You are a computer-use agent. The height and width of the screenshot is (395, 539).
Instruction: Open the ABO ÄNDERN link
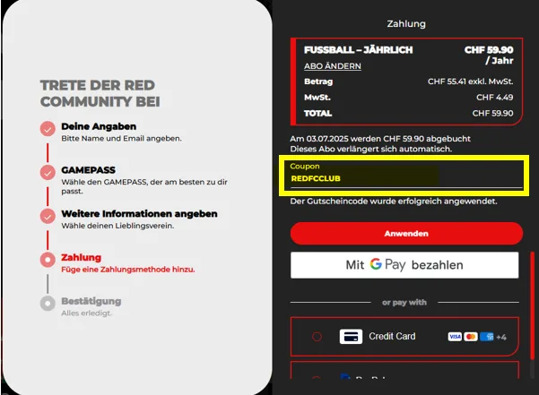[x=333, y=66]
